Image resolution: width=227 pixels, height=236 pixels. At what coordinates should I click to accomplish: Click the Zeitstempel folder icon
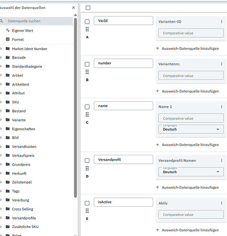(8, 182)
